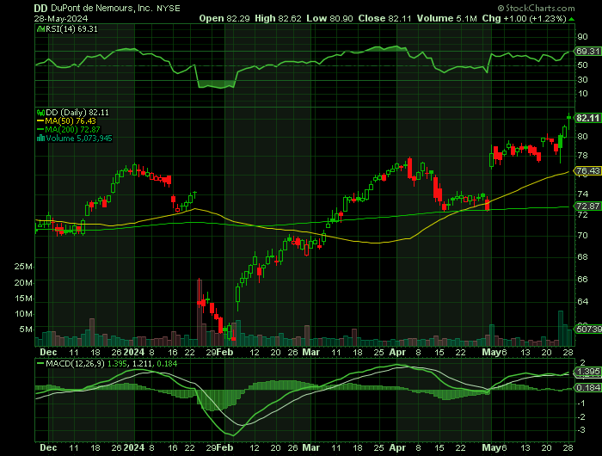Select the 'MA(50) 76.43' legend label

pos(71,121)
